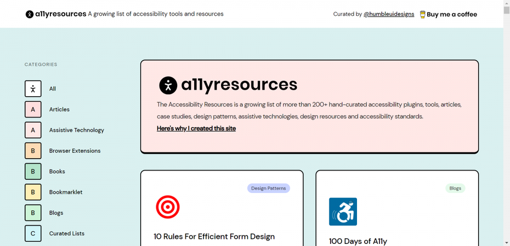Click the wheelchair icon on 100 Days card

(x=343, y=212)
